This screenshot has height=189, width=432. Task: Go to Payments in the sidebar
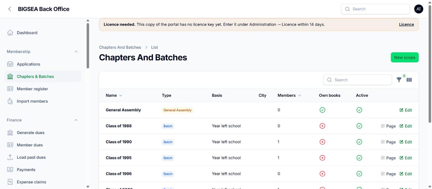[43, 170]
